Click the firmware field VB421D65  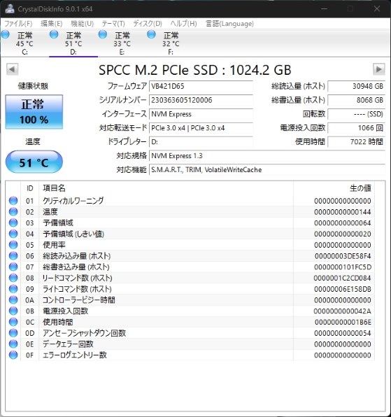click(x=201, y=87)
